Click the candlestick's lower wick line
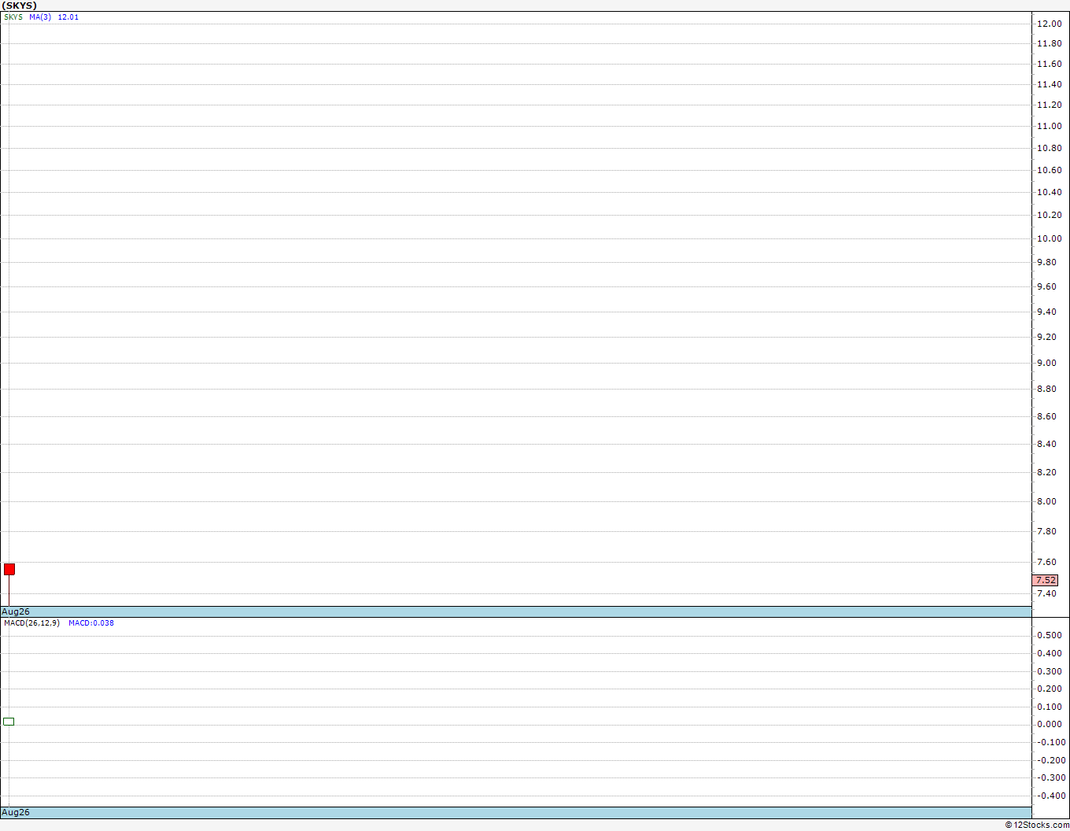This screenshot has height=831, width=1070. click(x=9, y=590)
